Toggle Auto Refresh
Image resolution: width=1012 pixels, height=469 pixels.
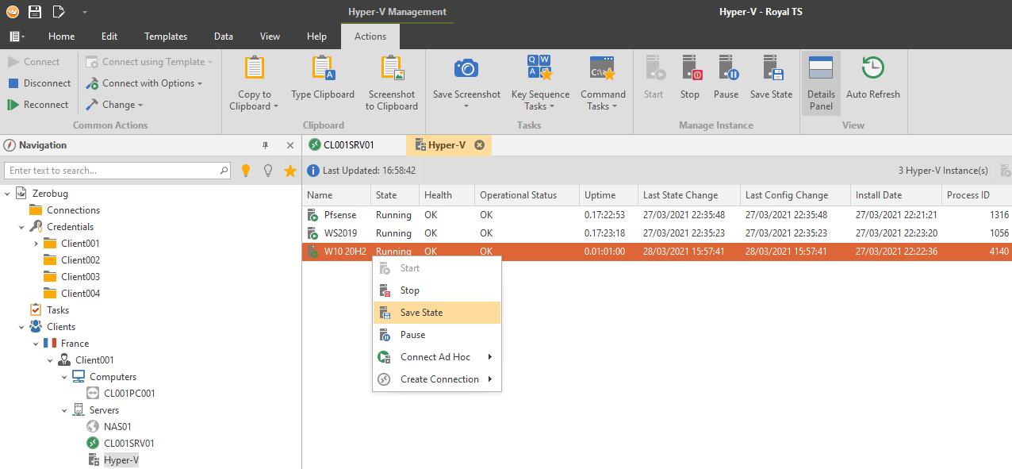872,78
